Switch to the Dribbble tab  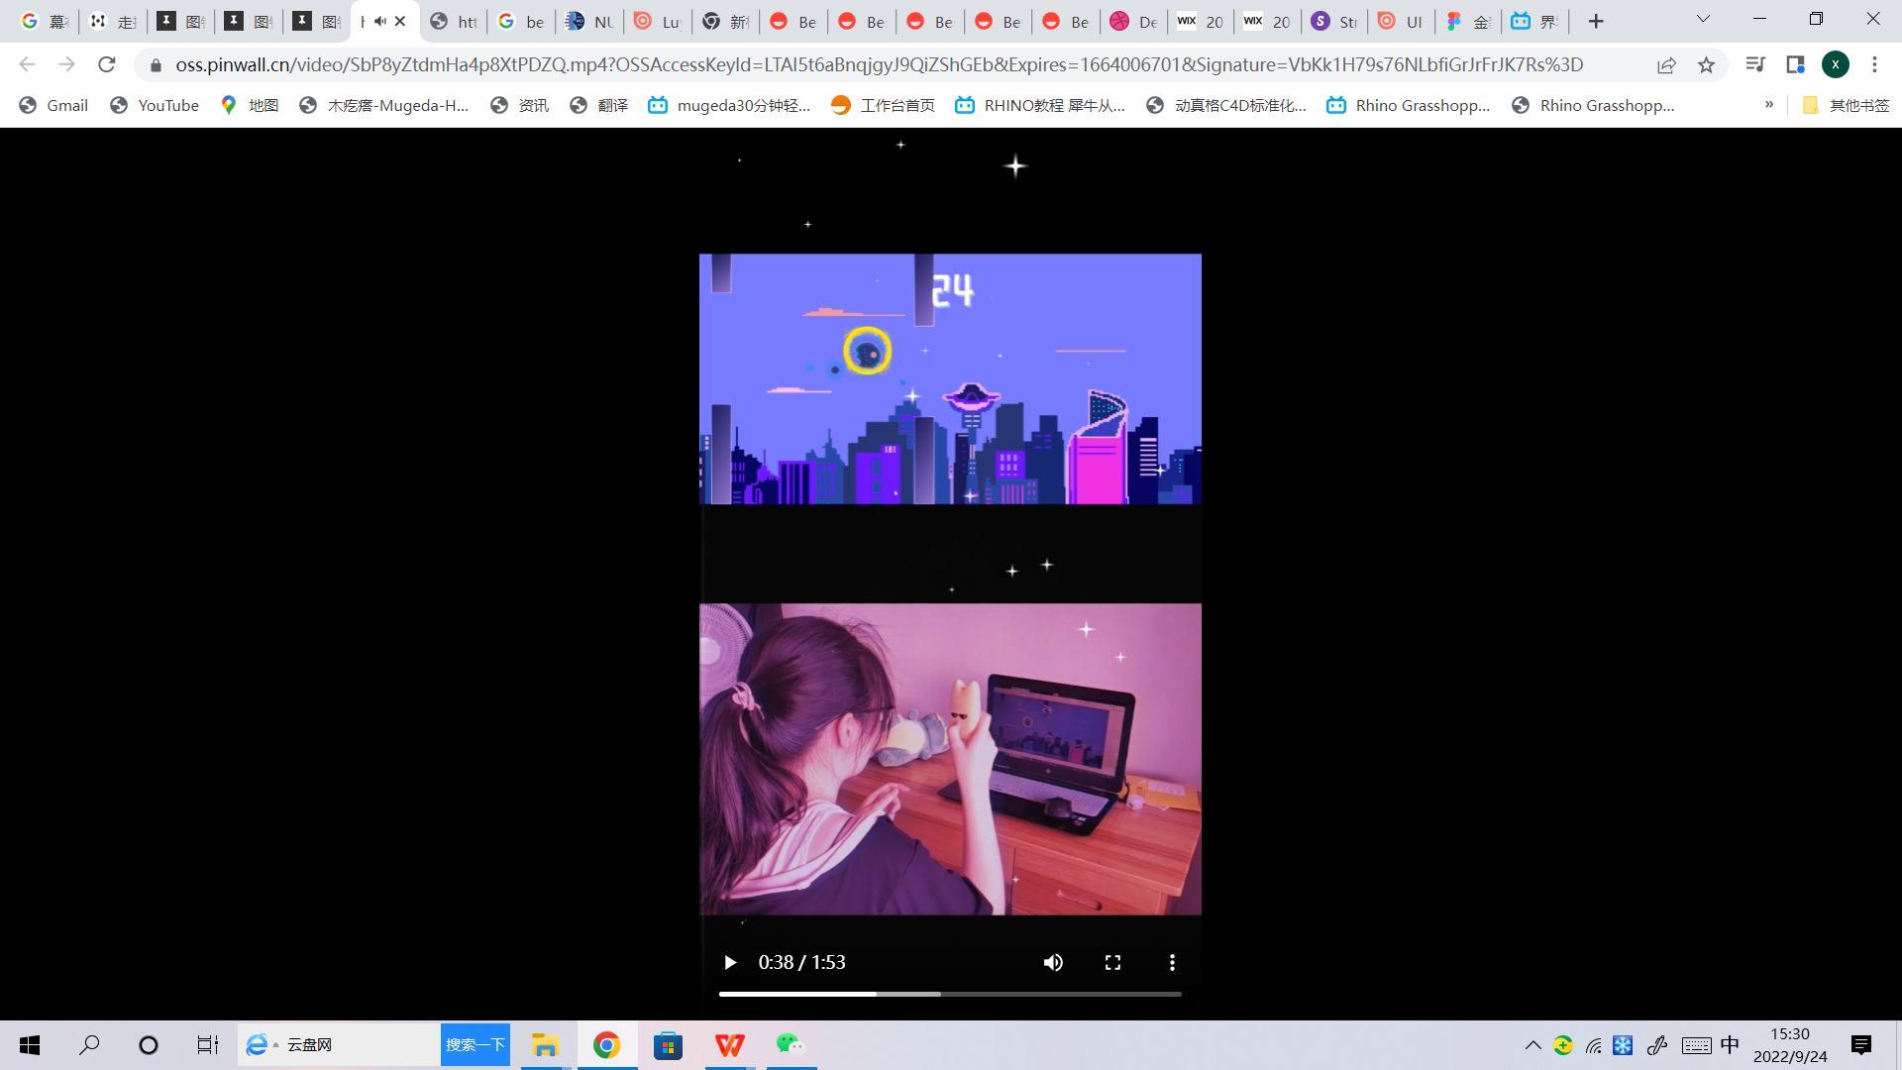point(1133,21)
